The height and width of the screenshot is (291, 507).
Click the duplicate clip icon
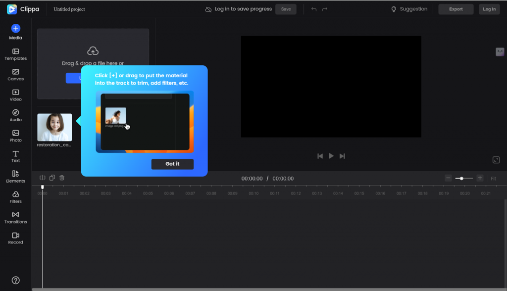click(52, 178)
